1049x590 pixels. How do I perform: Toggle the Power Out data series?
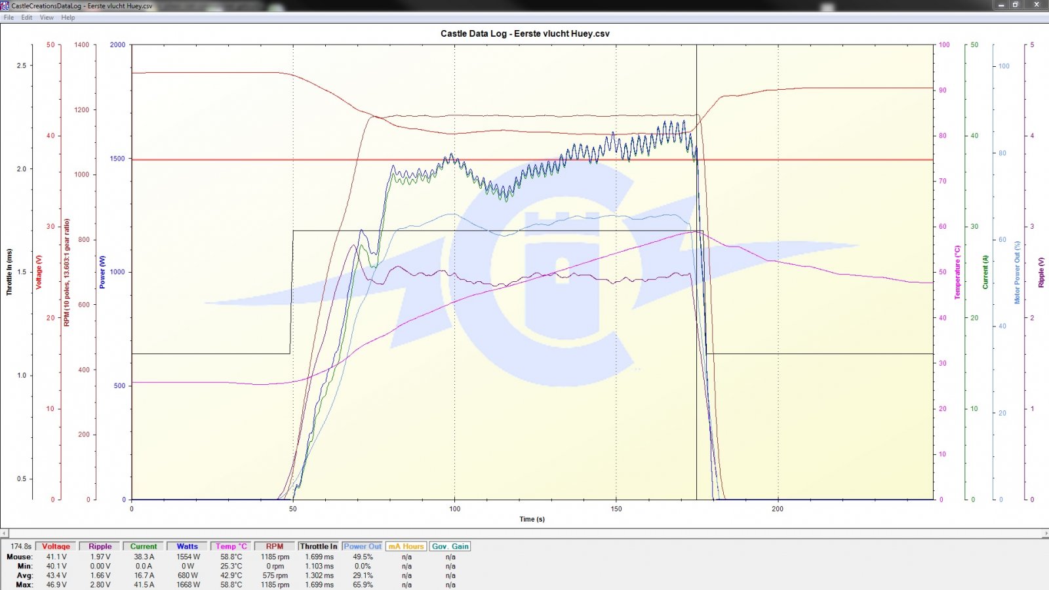click(x=363, y=546)
